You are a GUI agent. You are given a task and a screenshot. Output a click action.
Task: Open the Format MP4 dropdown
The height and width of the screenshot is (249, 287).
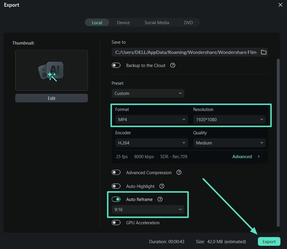click(x=152, y=120)
